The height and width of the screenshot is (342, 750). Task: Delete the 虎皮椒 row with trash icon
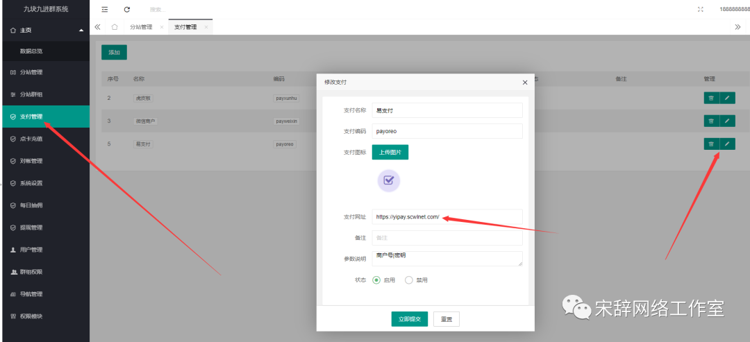tap(711, 98)
